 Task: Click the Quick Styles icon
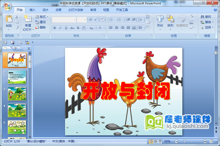pyautogui.click(x=182, y=19)
